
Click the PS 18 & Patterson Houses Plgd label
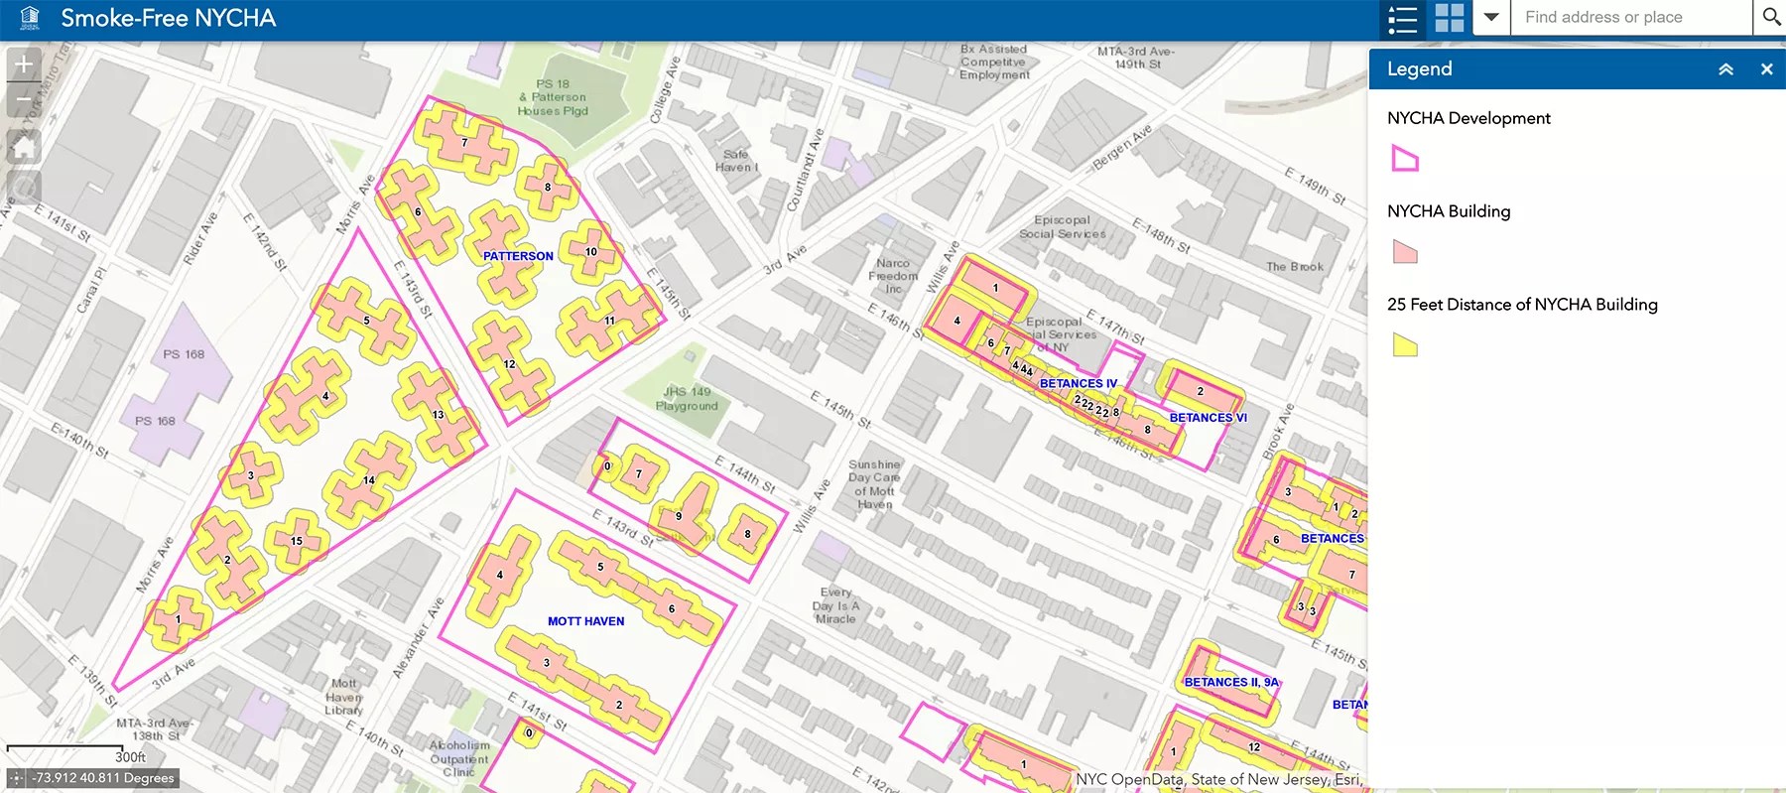click(x=553, y=97)
